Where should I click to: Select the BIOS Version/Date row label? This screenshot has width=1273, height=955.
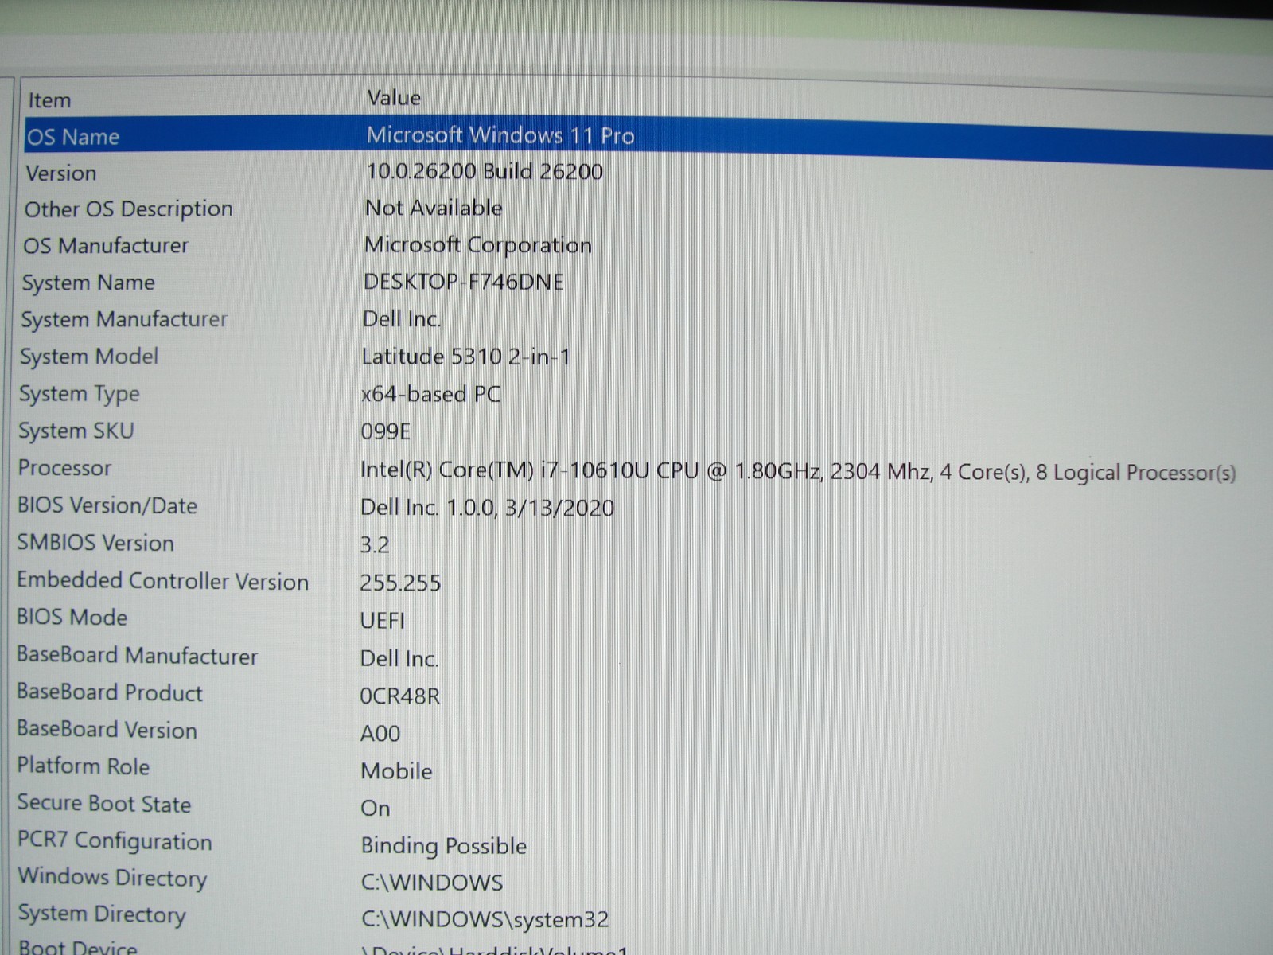point(107,505)
